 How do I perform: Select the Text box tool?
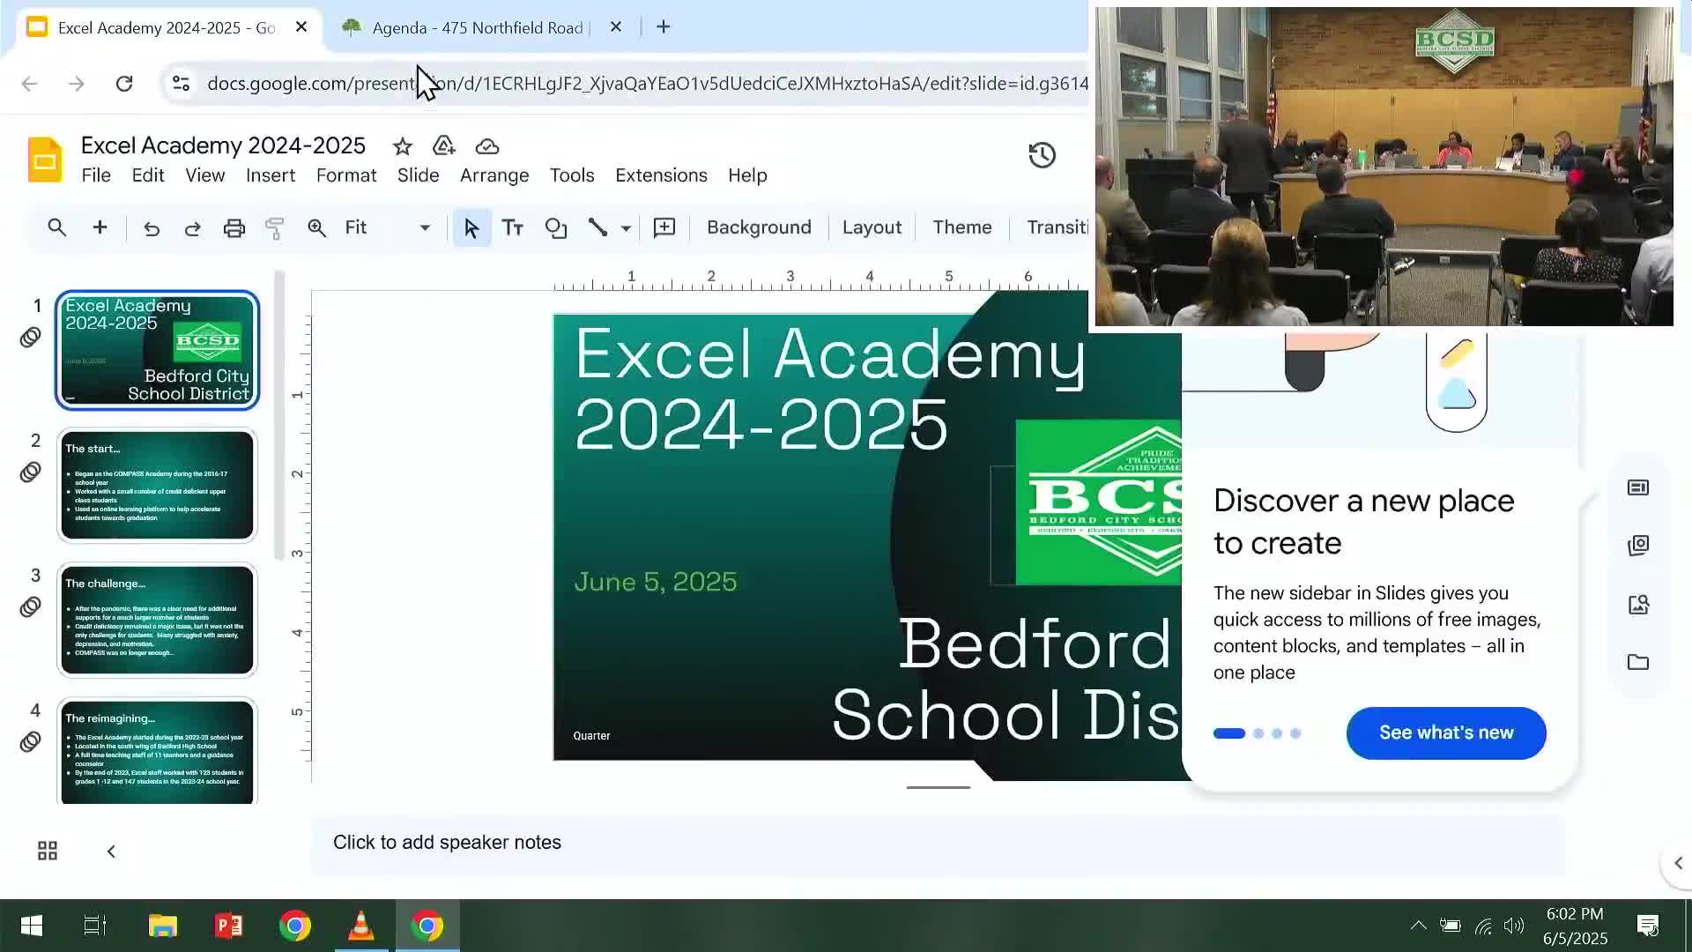[512, 228]
